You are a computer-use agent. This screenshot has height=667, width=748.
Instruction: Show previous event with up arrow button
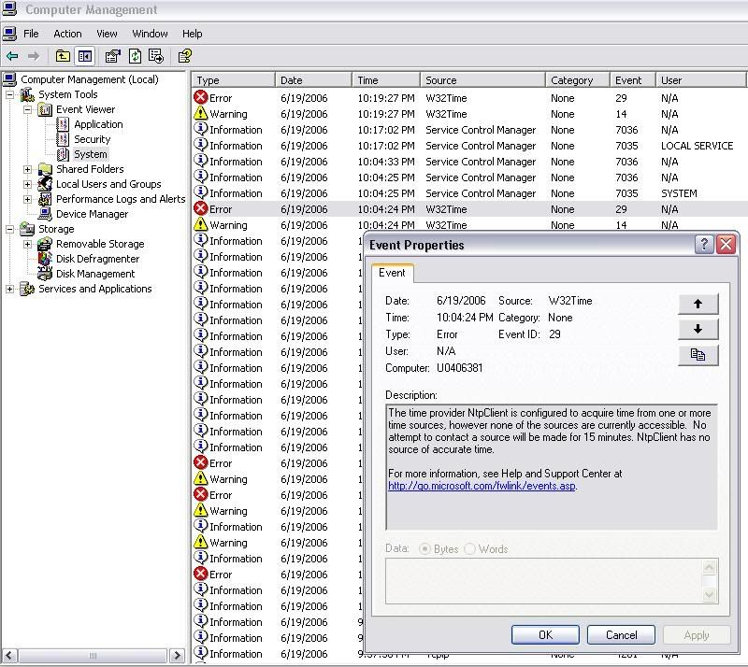click(698, 304)
